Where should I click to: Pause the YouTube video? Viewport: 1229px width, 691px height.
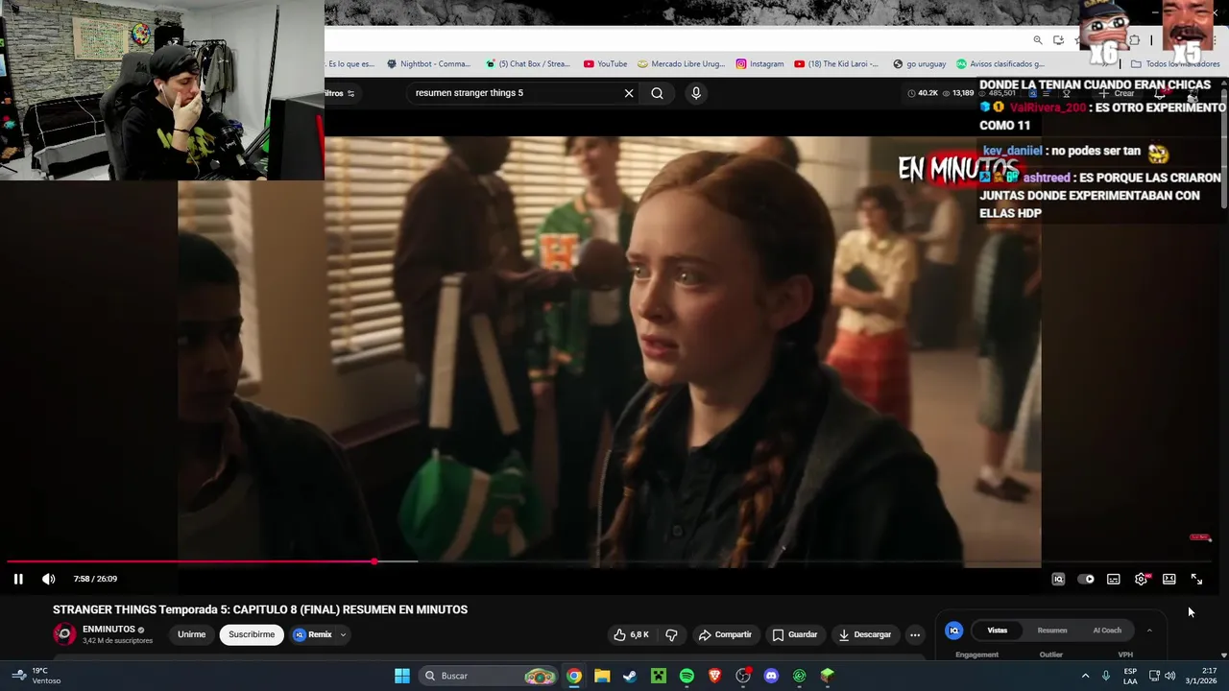[18, 579]
